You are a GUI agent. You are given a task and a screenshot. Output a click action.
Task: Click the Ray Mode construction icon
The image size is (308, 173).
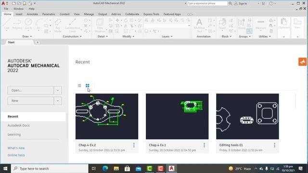pos(58,25)
